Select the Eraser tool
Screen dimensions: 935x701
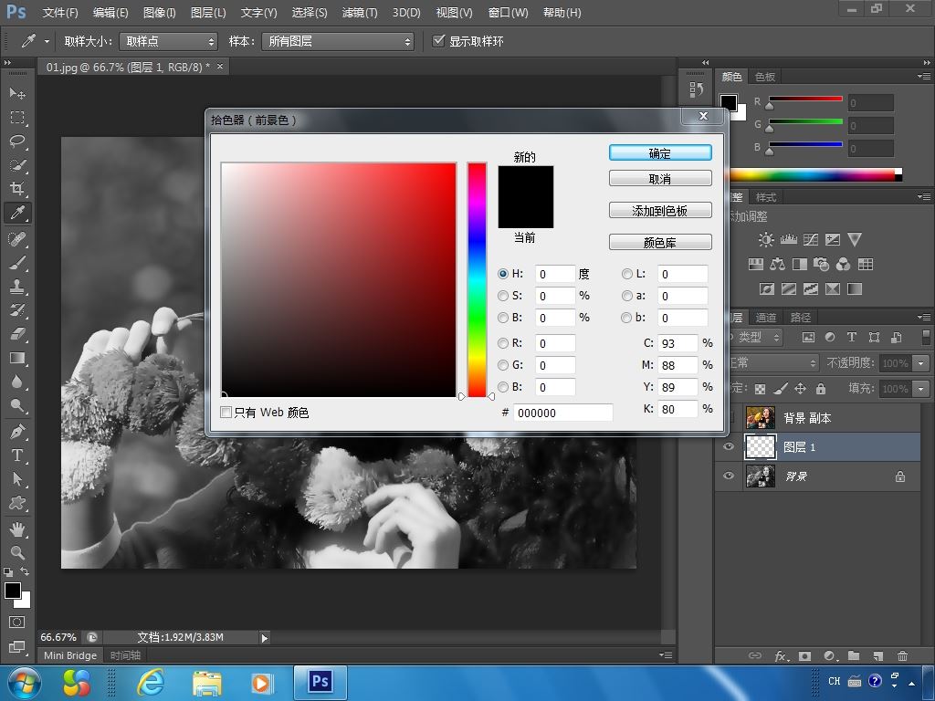click(x=17, y=334)
